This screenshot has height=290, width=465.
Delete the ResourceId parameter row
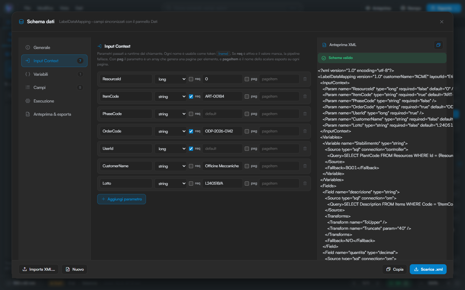[305, 79]
